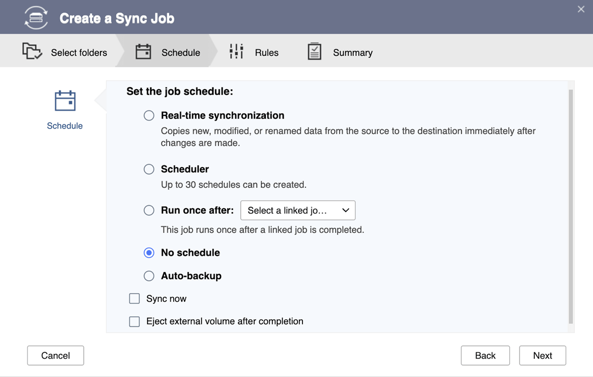
Task: Choose the Scheduler radio option
Action: click(149, 169)
